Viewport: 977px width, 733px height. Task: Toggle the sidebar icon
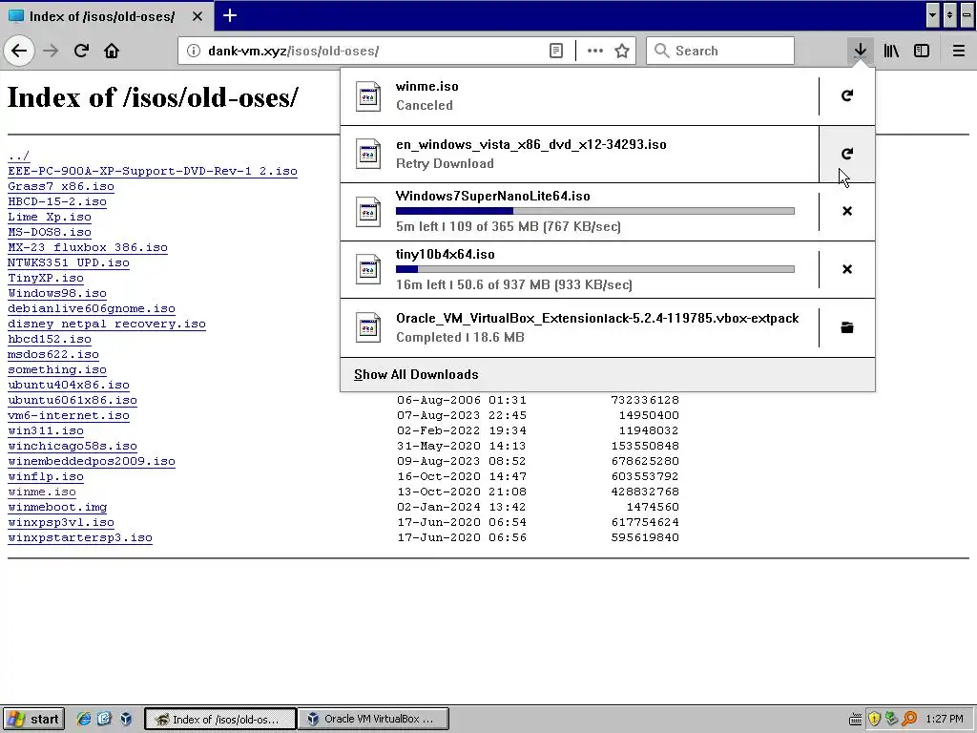[922, 51]
